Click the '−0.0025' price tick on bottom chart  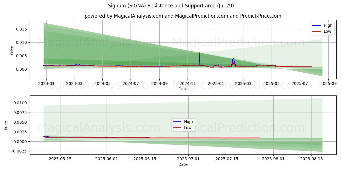click(19, 151)
